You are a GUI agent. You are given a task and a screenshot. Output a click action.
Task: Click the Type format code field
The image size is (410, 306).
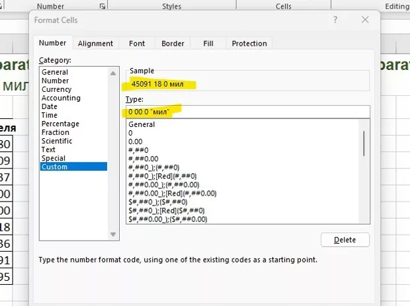[247, 112]
